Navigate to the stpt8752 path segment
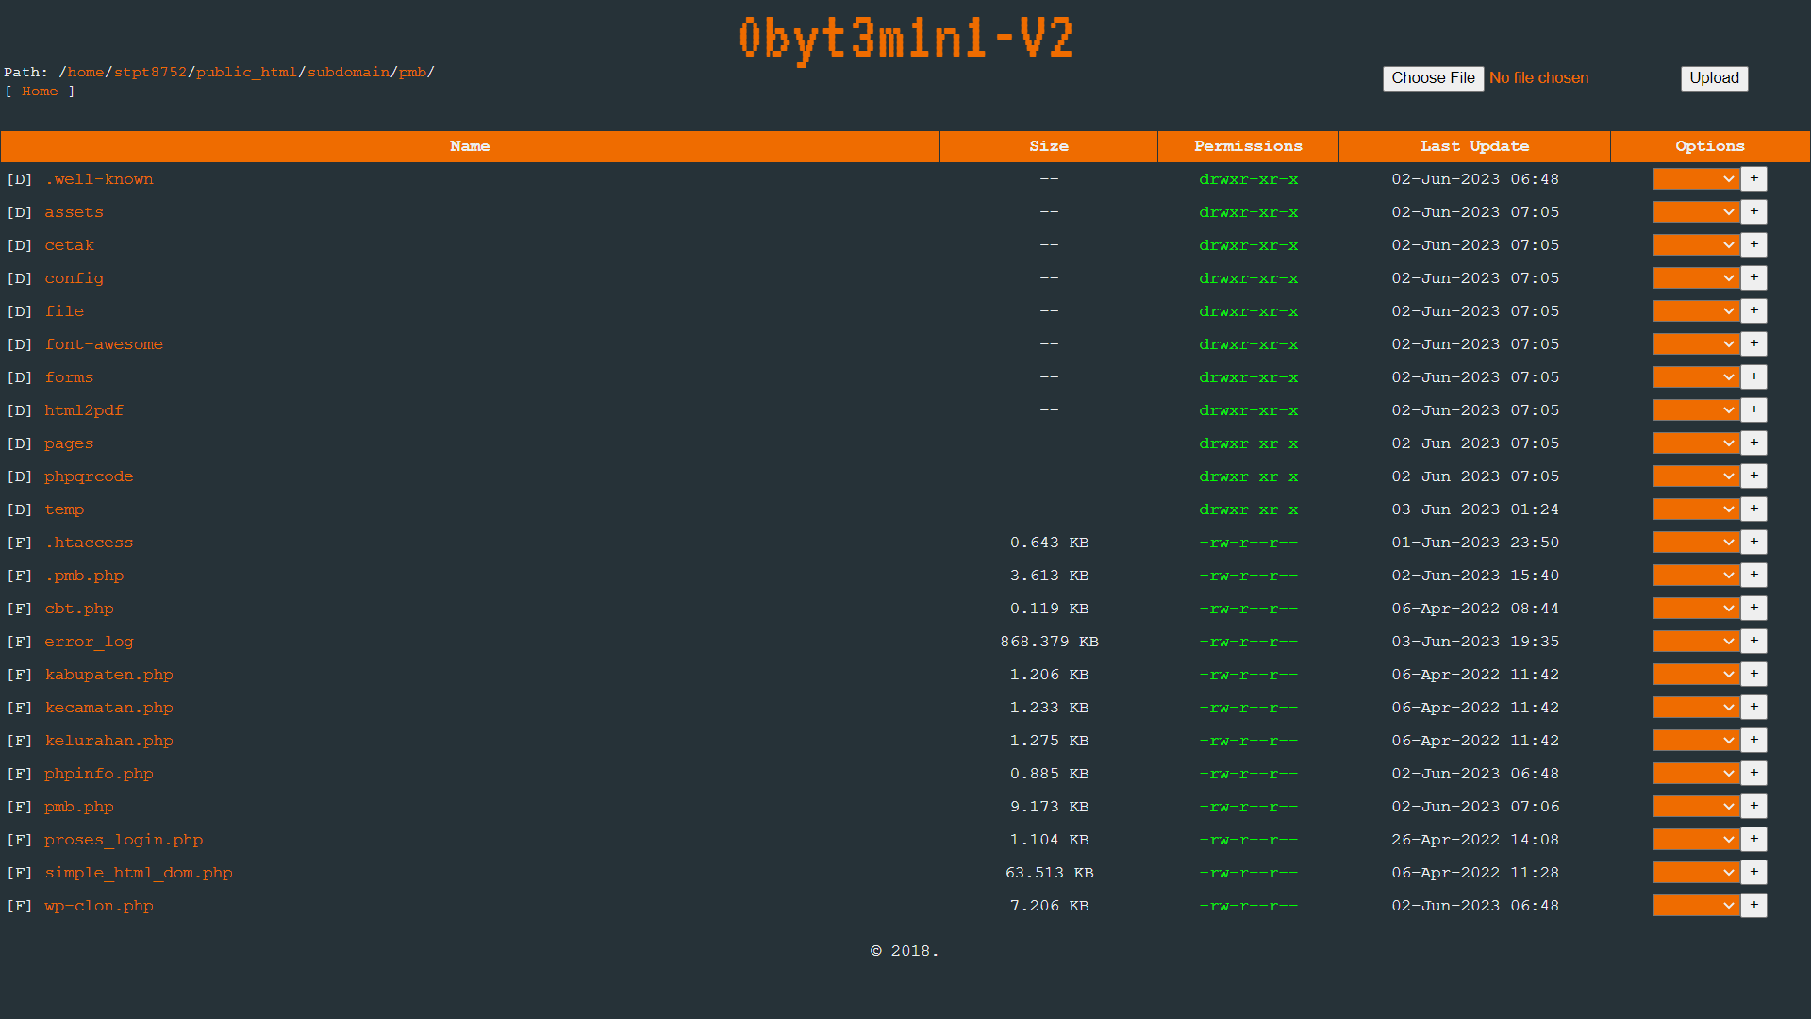The width and height of the screenshot is (1811, 1019). 150,73
